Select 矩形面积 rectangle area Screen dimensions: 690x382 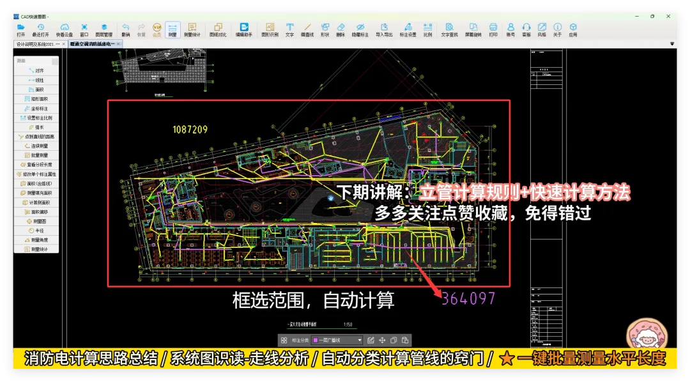pyautogui.click(x=36, y=99)
